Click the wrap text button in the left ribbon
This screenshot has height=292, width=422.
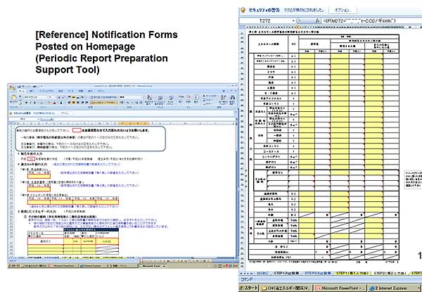pos(103,97)
